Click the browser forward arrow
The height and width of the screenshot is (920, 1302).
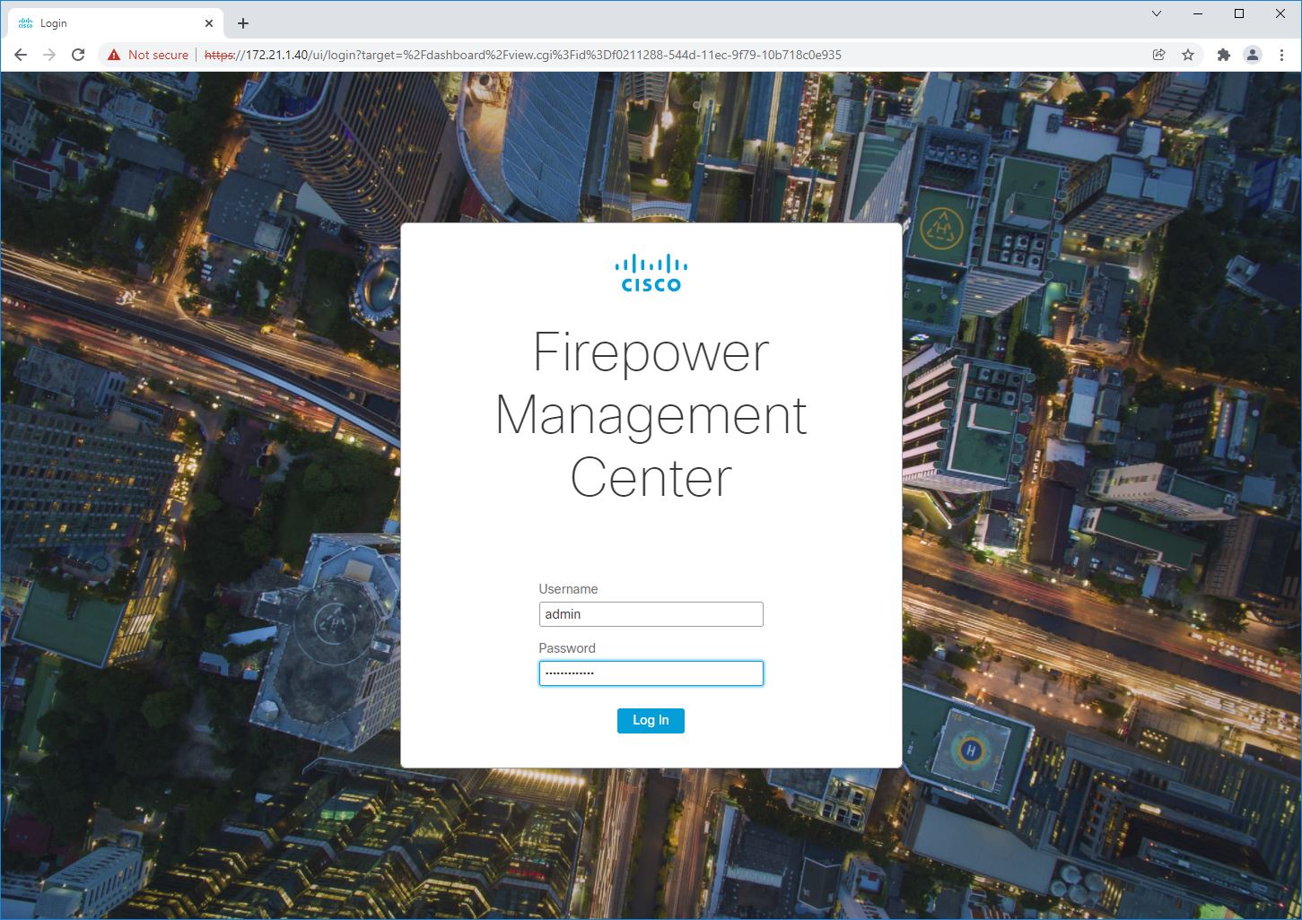pyautogui.click(x=49, y=55)
